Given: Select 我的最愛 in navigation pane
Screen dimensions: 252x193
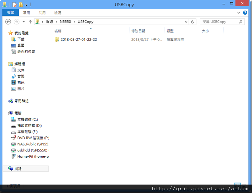Looking at the screenshot, I should (21, 33).
